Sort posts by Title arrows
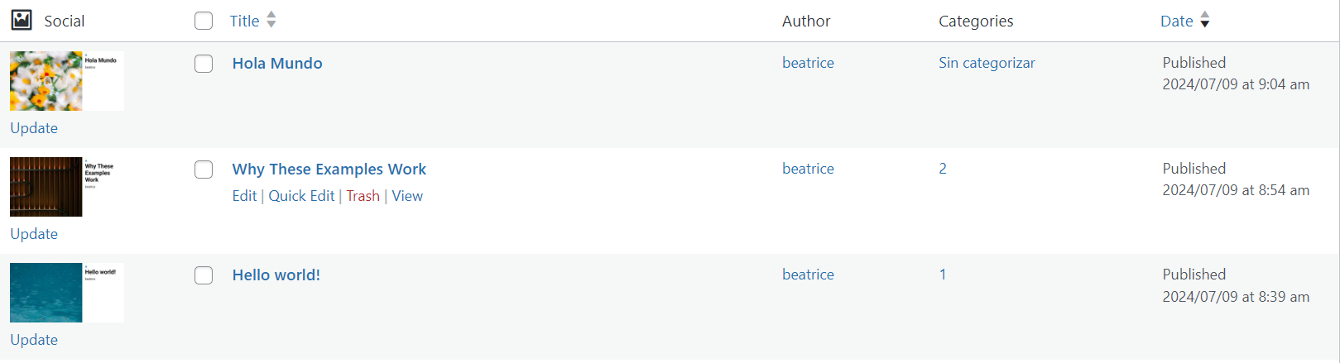 click(271, 20)
